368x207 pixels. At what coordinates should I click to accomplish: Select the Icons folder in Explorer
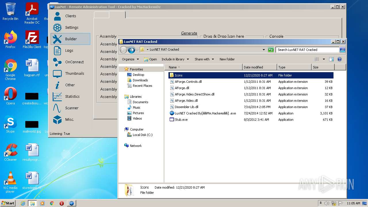pyautogui.click(x=251, y=75)
